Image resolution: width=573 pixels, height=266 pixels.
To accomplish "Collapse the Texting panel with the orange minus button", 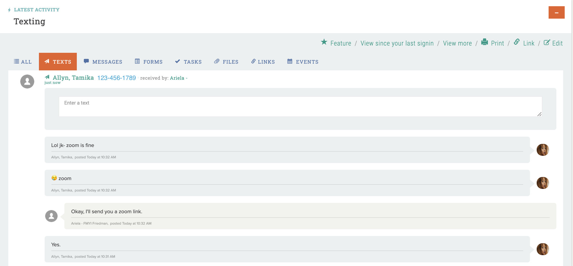I will coord(556,12).
